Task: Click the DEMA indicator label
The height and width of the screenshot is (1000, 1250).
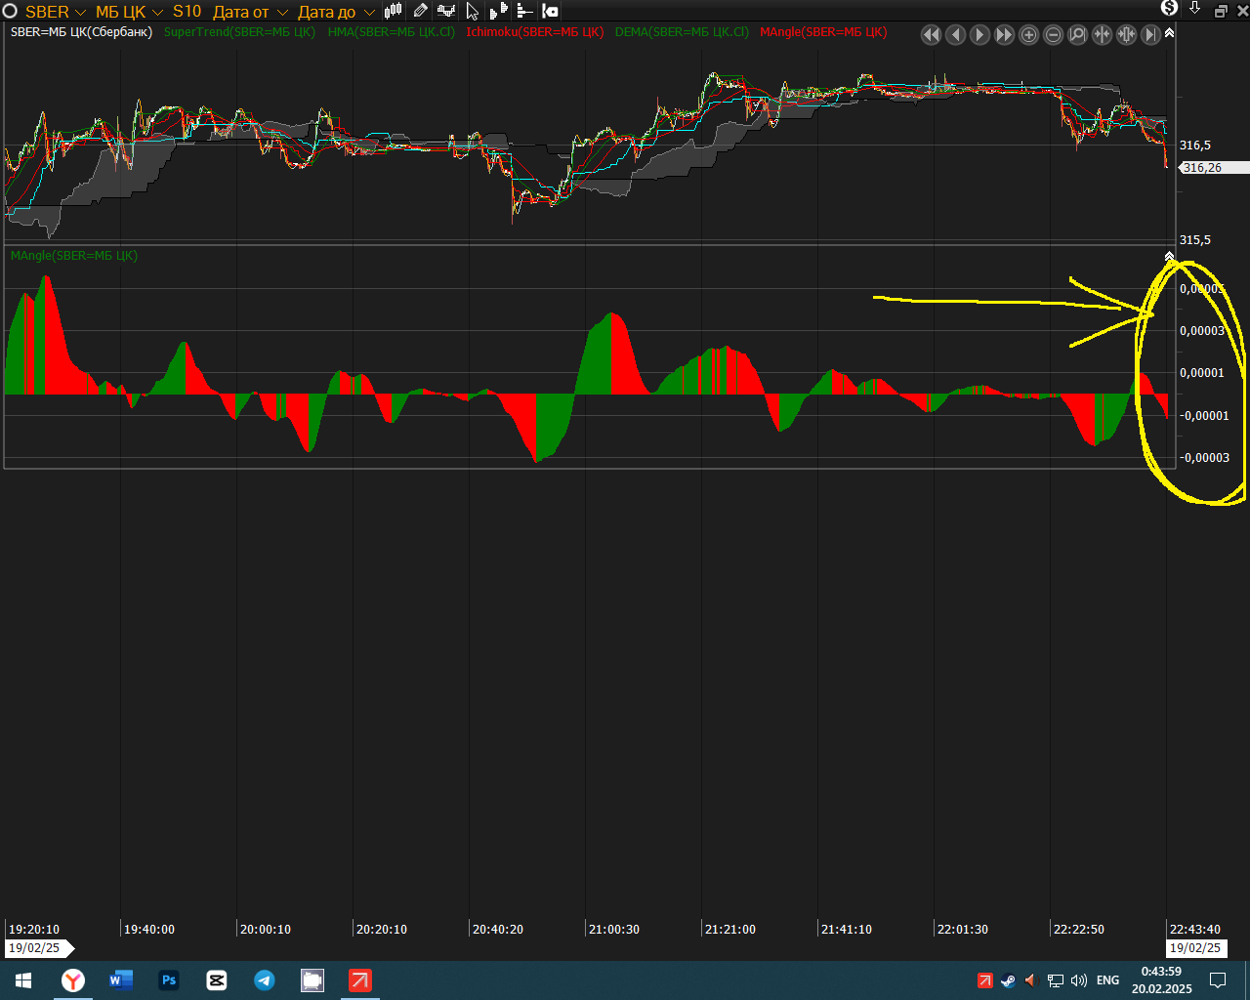Action: pos(682,32)
